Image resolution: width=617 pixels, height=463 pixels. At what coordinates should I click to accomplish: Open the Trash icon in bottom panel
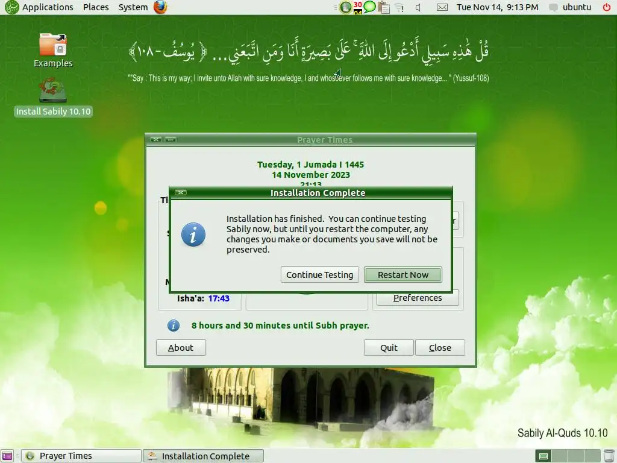(609, 456)
